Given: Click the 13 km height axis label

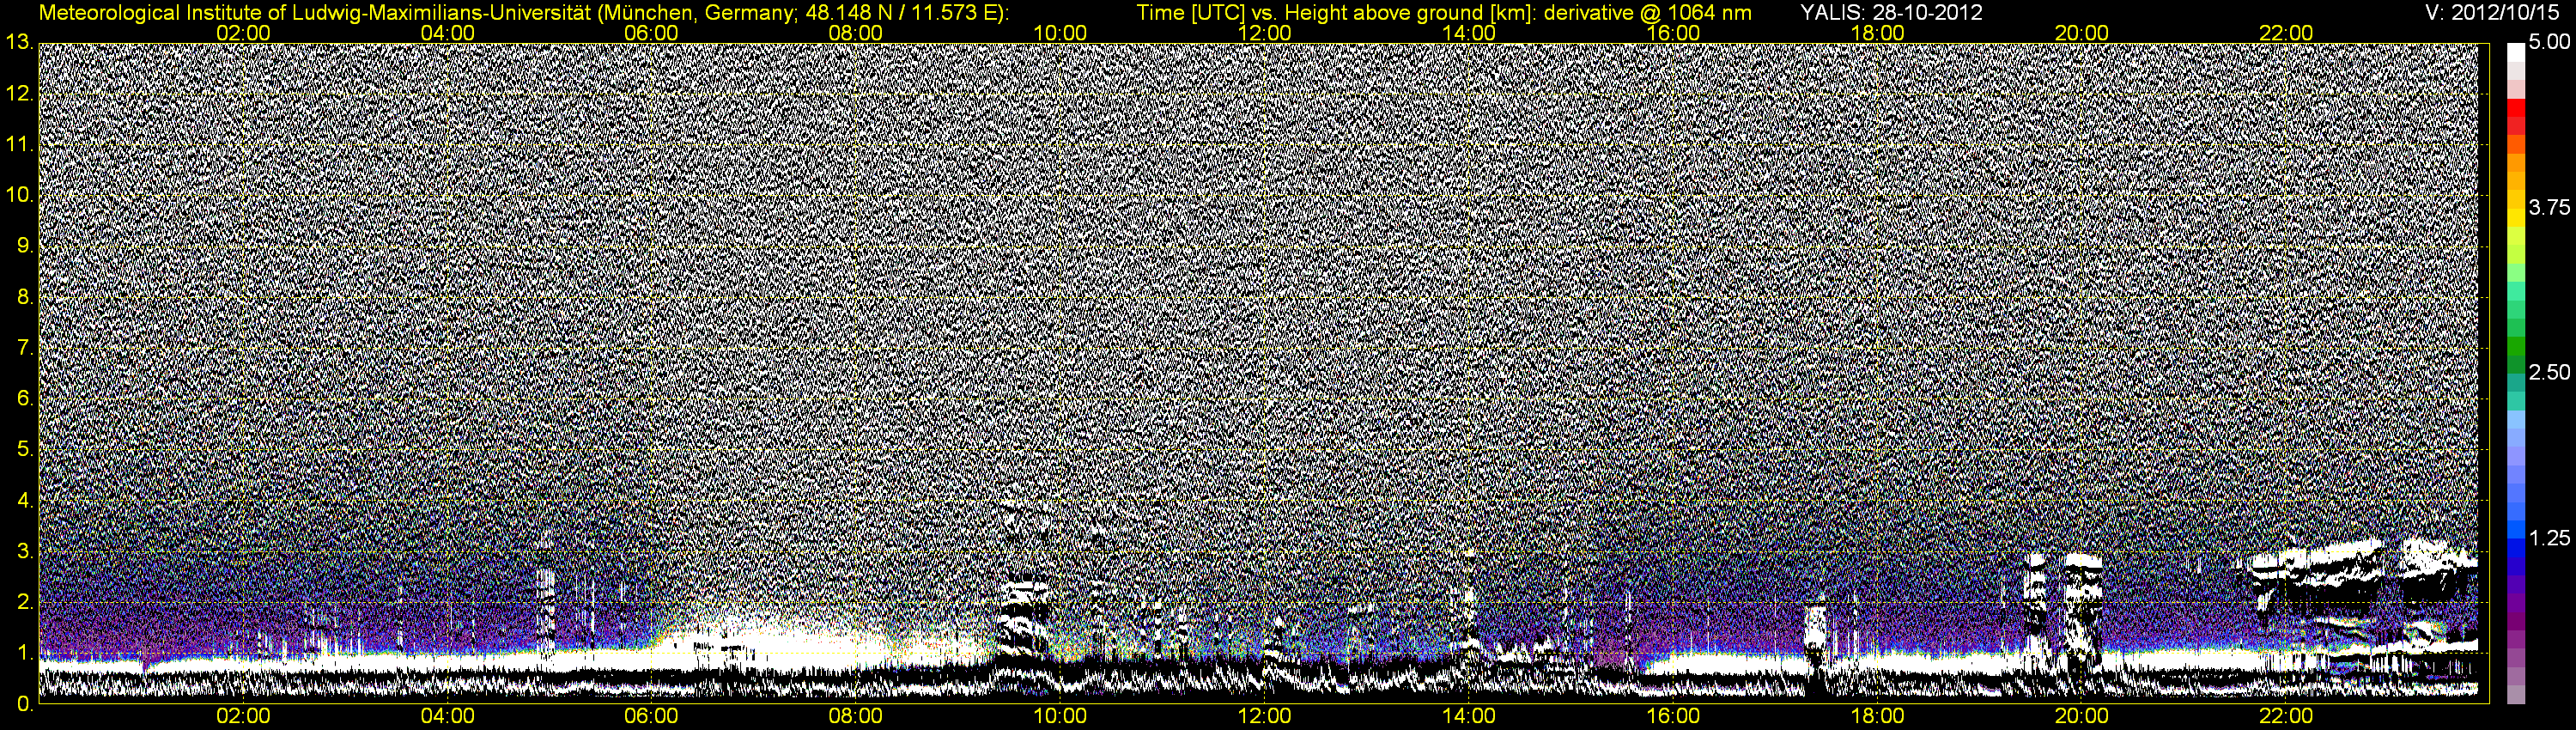Looking at the screenshot, I should (x=19, y=43).
